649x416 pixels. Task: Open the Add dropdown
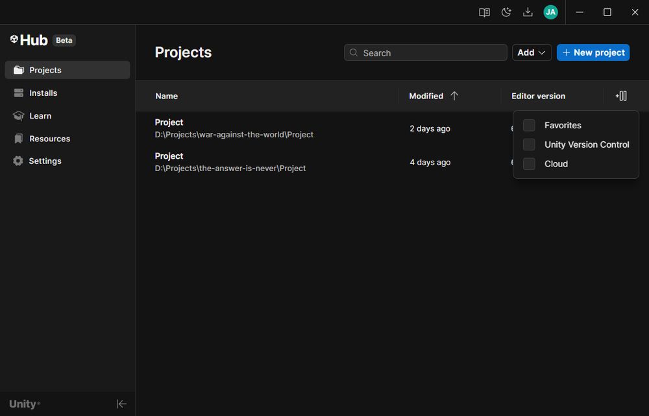pyautogui.click(x=532, y=52)
